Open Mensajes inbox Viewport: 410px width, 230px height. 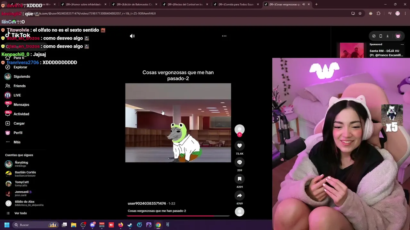pyautogui.click(x=17, y=105)
